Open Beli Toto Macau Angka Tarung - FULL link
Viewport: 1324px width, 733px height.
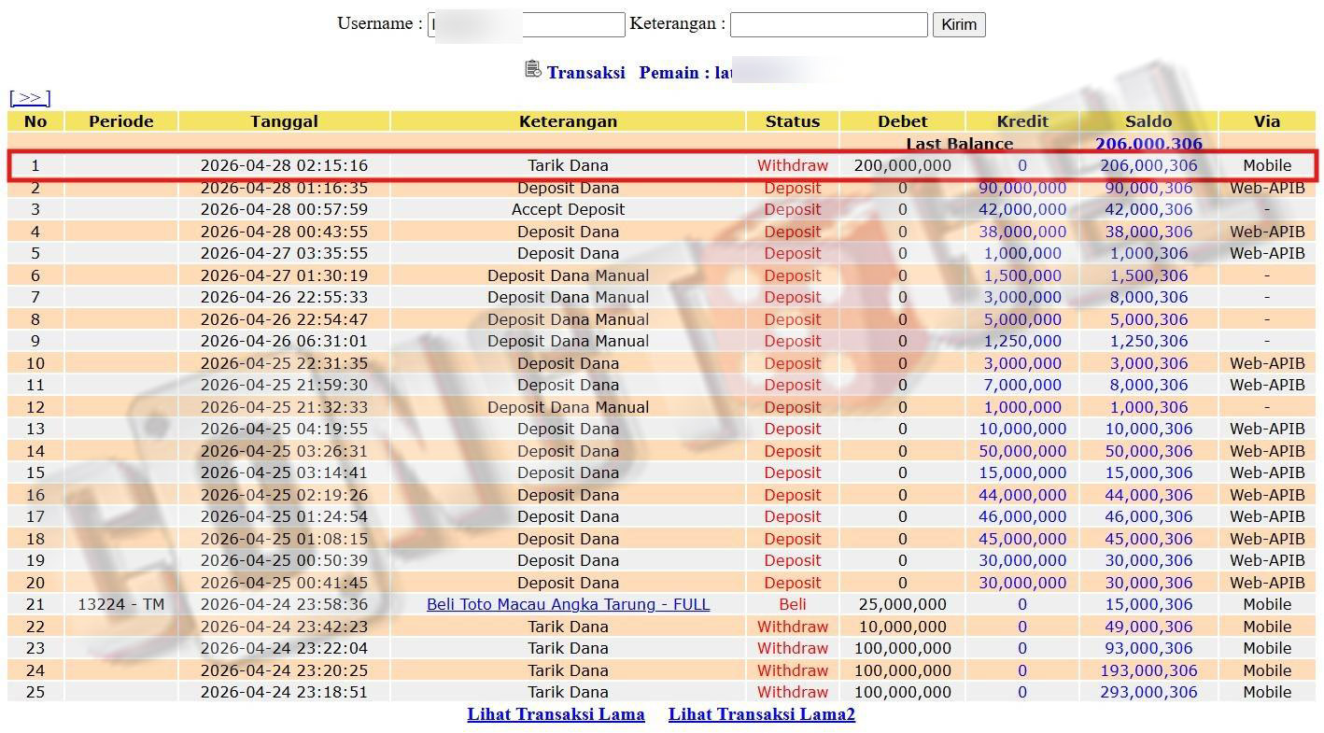pyautogui.click(x=568, y=604)
